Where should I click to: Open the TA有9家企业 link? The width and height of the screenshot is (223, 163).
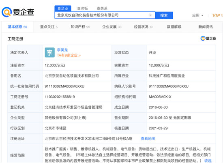pos(69,55)
